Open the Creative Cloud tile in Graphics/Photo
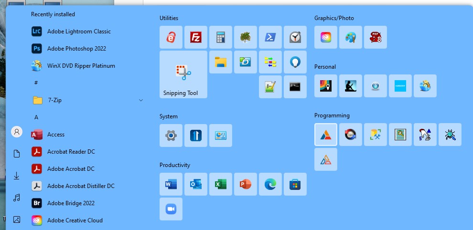473x230 pixels. pos(326,37)
